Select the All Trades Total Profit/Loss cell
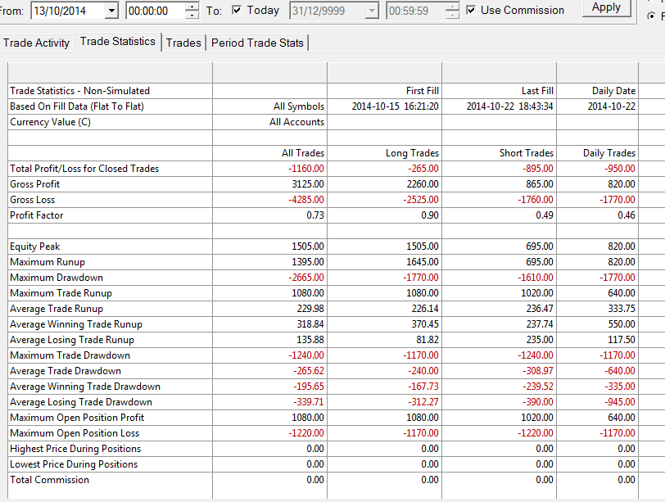The width and height of the screenshot is (665, 502). [x=270, y=169]
